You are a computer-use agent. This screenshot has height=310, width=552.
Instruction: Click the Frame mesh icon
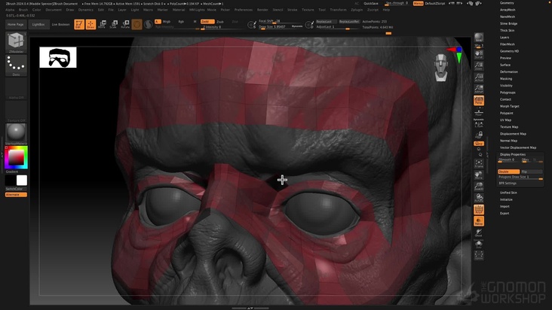click(x=479, y=163)
